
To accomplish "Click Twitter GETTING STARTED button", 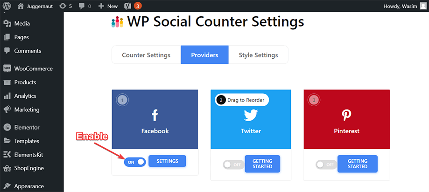I will (262, 164).
